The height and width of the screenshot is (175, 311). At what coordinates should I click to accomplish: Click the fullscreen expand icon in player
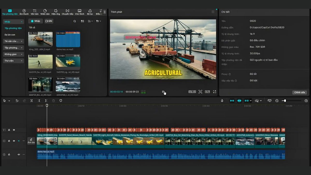pyautogui.click(x=214, y=92)
